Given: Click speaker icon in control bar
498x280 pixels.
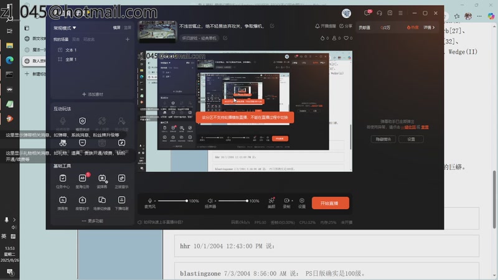Looking at the screenshot, I should pos(210,200).
